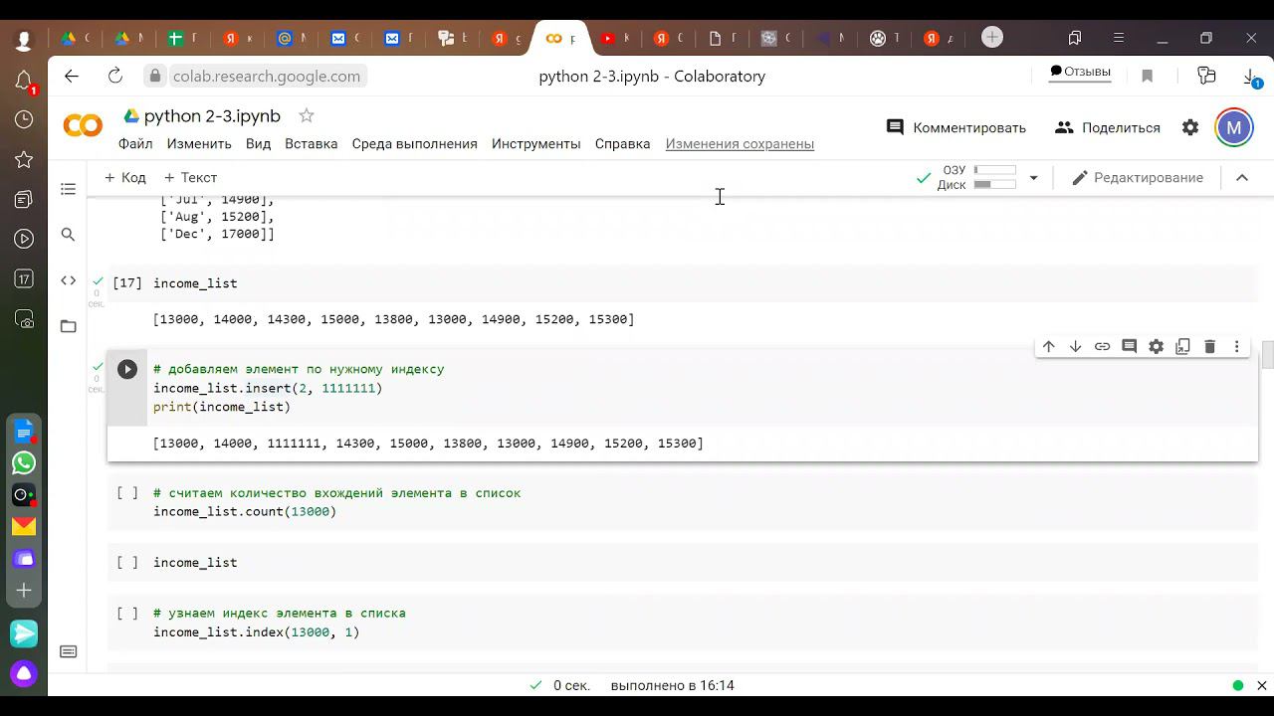Add text cell with + Текст
1274x716 pixels.
click(x=190, y=177)
